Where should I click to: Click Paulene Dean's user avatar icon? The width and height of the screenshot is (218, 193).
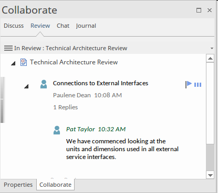[x=44, y=84]
